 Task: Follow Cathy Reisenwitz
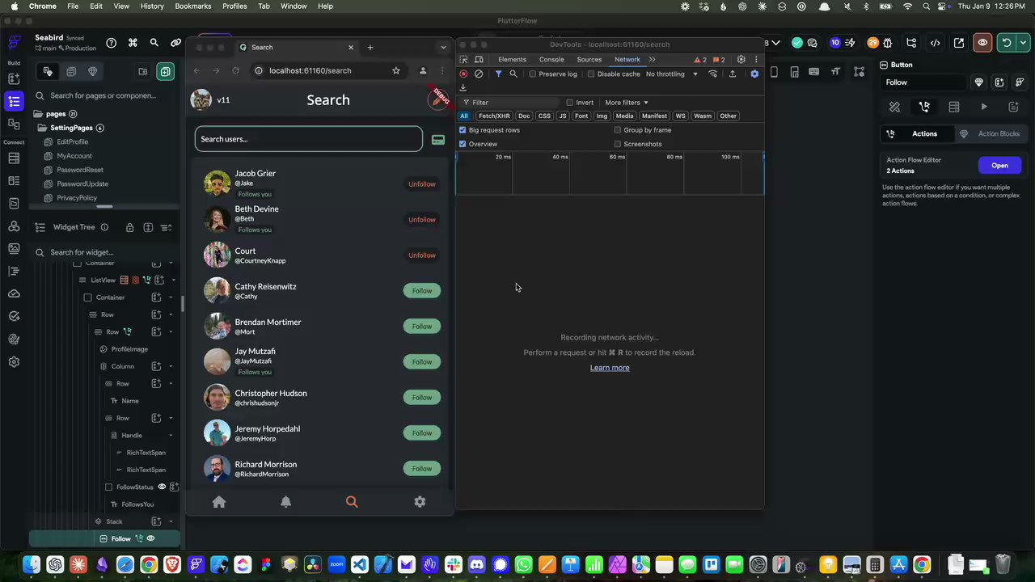click(422, 291)
